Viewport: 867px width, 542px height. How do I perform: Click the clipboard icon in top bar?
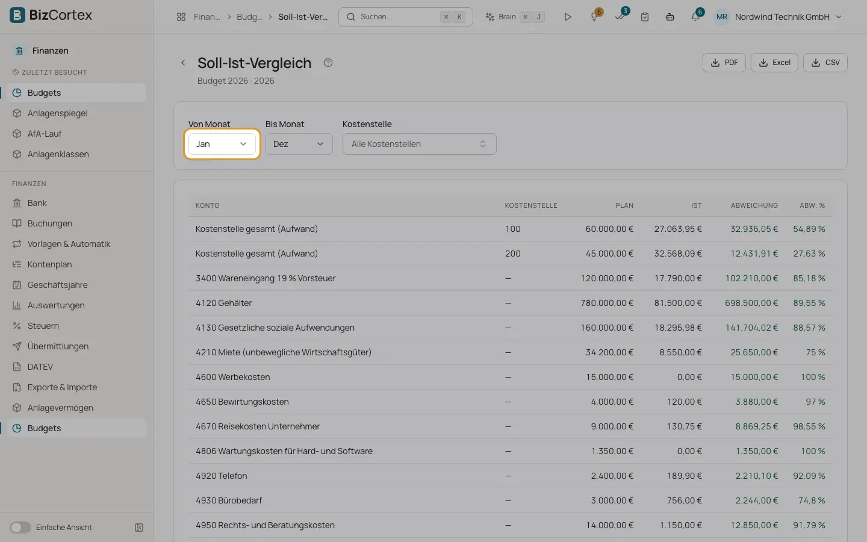645,17
